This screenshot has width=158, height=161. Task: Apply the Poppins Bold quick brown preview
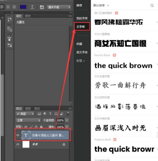124,149
